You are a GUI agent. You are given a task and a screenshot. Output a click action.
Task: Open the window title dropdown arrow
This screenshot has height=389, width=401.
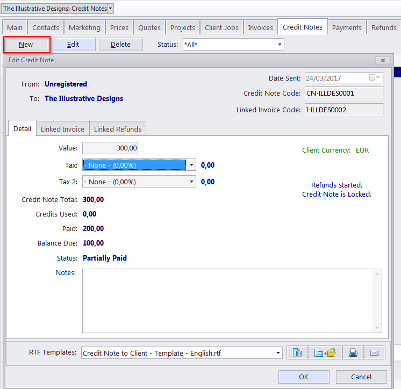[x=111, y=9]
